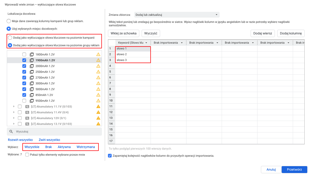Click warning icon for 3000mAh 1.2V
The width and height of the screenshot is (312, 178).
[x=98, y=83]
